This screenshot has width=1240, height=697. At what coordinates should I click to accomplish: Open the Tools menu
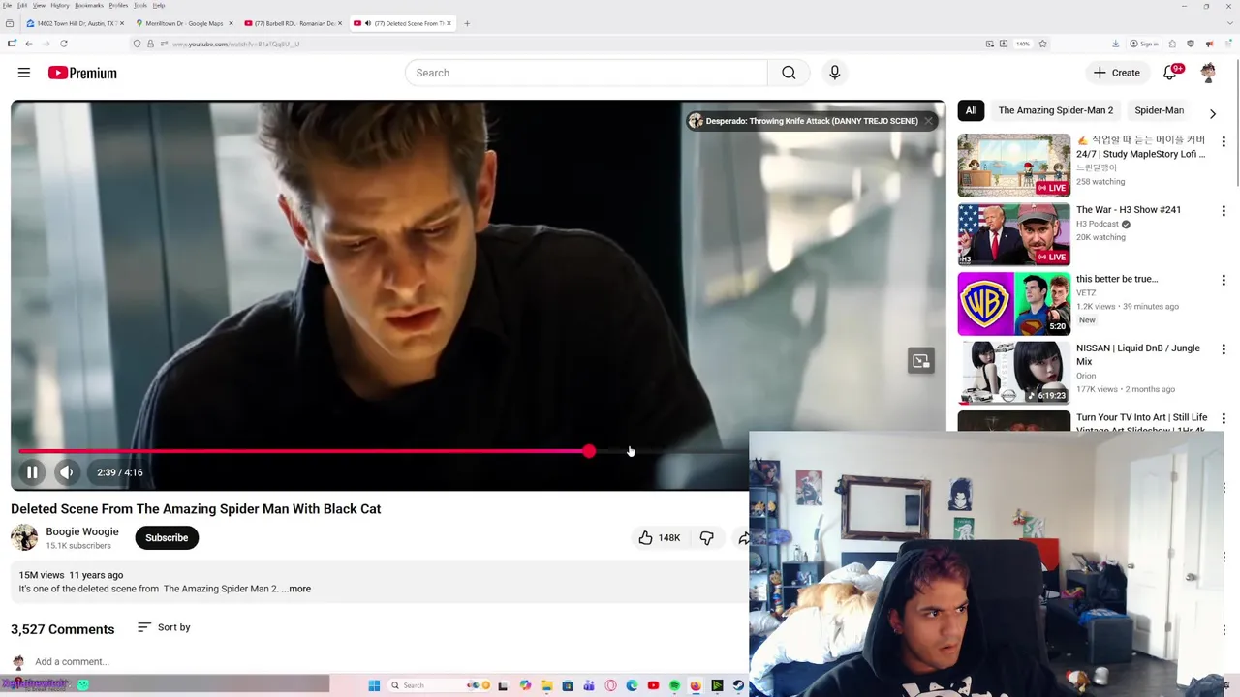[140, 5]
